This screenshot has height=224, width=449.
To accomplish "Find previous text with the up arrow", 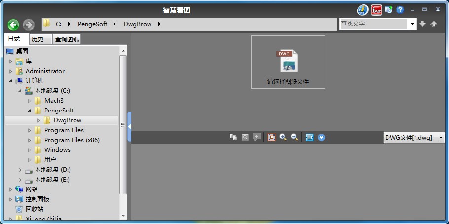I will [x=434, y=24].
